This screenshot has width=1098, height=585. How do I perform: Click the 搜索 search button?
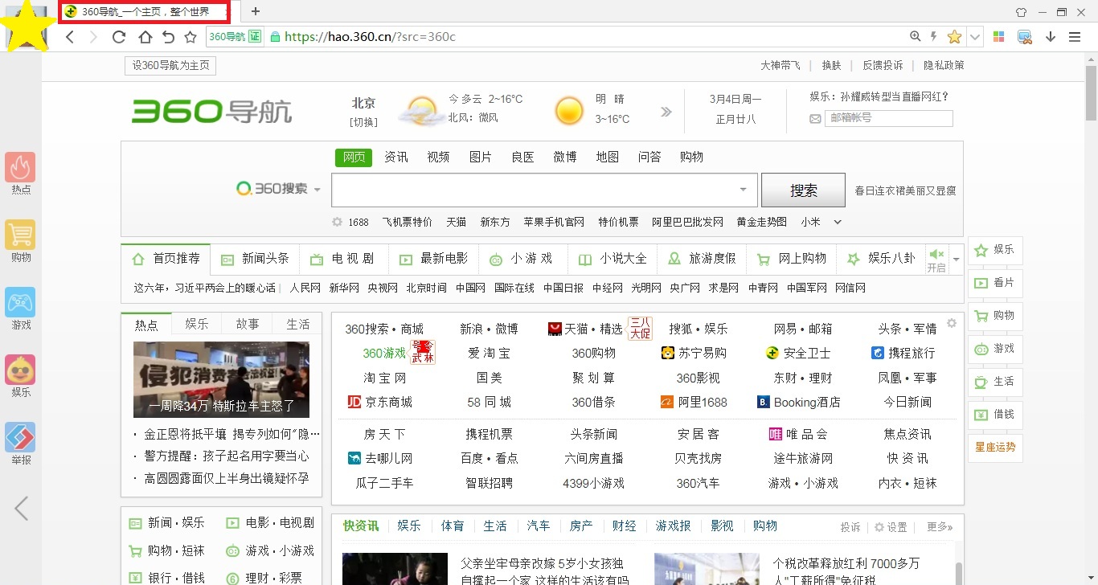click(x=802, y=190)
